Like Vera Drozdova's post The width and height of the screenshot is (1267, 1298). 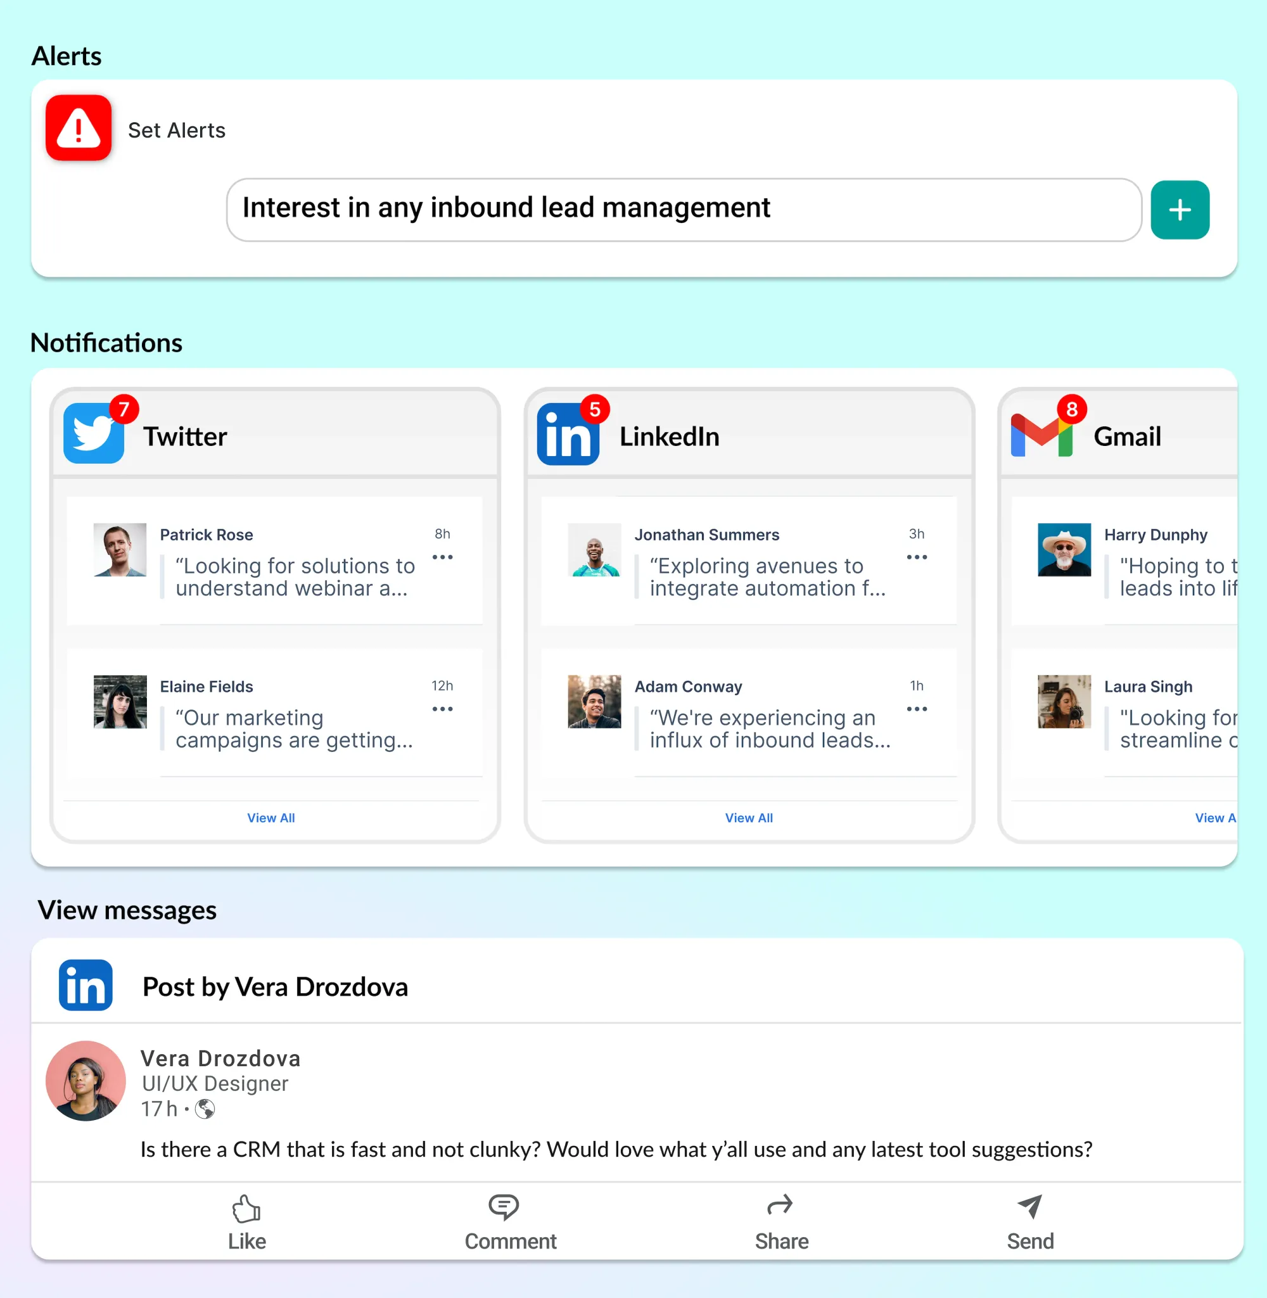click(x=247, y=1221)
